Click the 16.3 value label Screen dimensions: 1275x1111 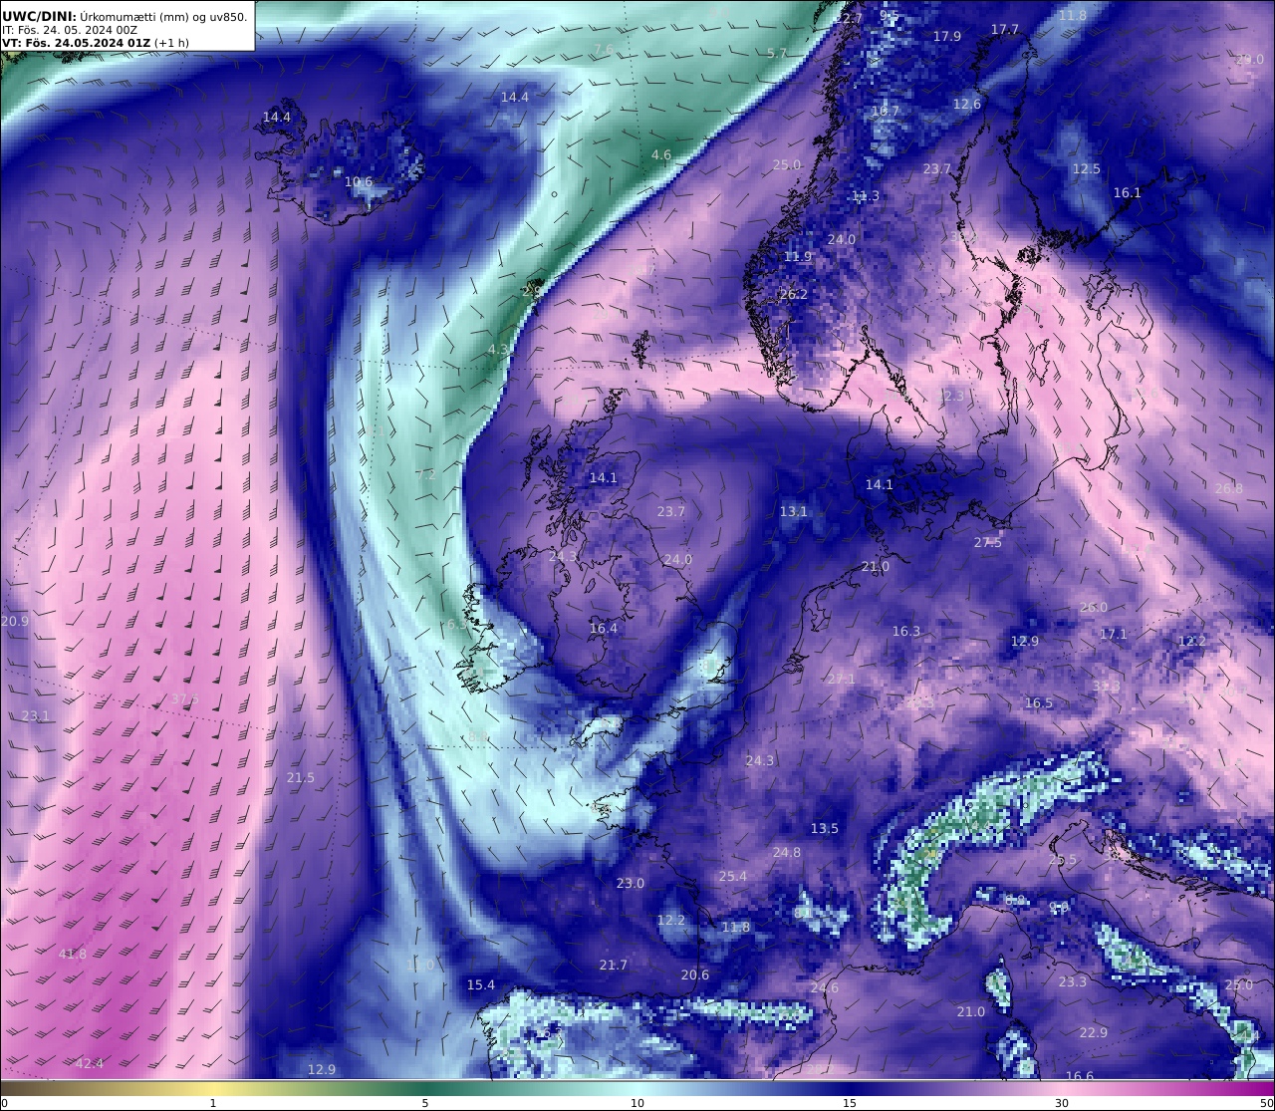tap(906, 632)
